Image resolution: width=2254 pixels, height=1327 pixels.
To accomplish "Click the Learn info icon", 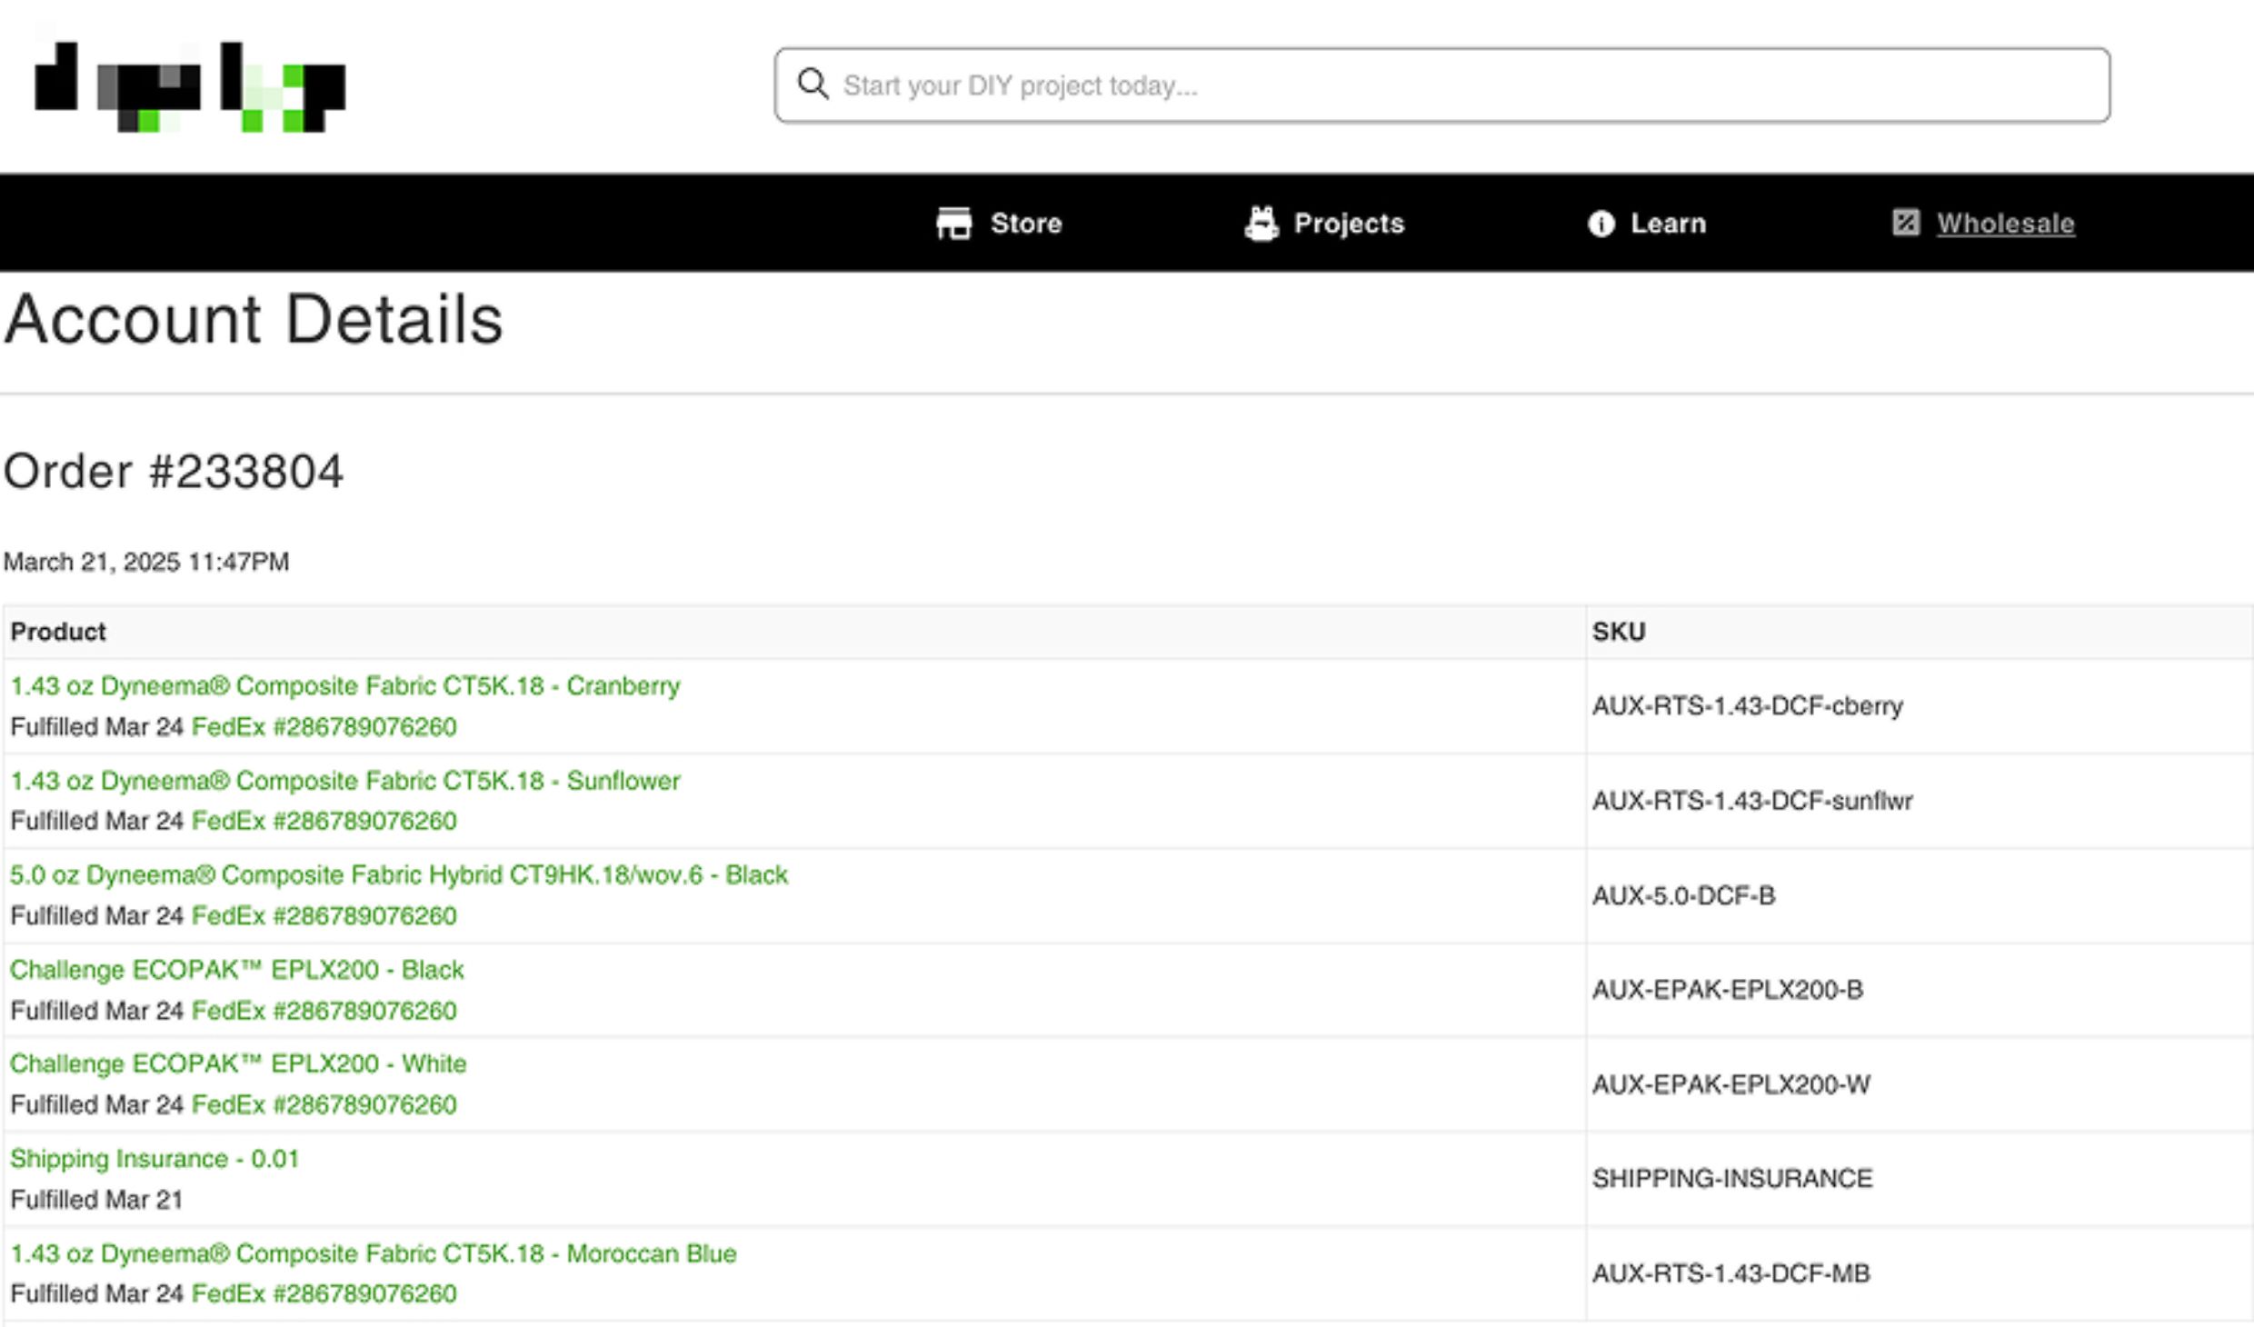I will 1601,224.
